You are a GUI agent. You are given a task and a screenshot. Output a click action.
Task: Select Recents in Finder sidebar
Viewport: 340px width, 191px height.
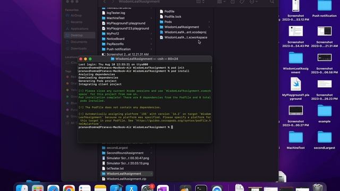79,22
